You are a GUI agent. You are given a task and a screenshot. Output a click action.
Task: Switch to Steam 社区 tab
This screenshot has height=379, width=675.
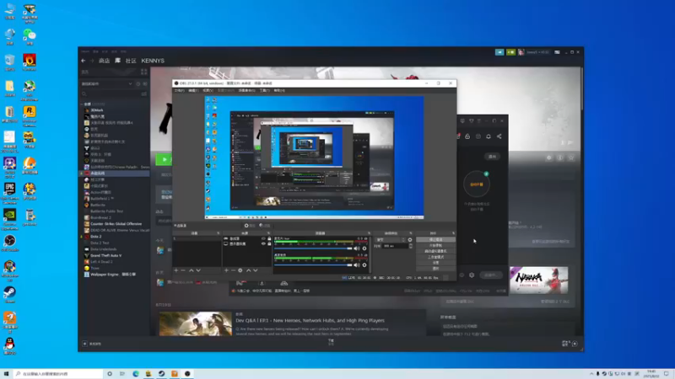coord(131,61)
